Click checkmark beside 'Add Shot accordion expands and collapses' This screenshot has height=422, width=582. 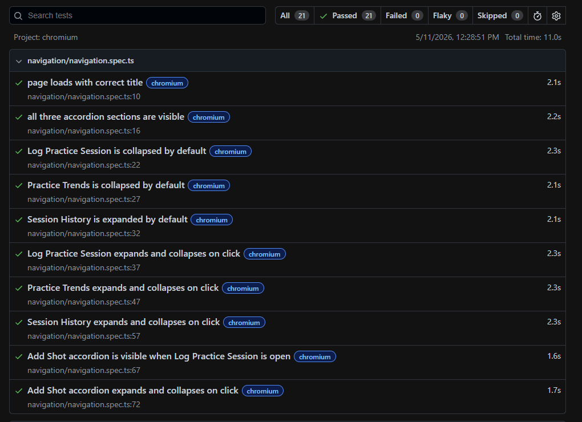[x=19, y=391]
